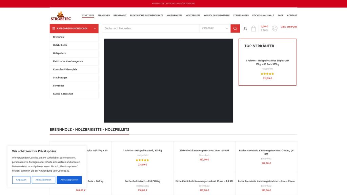Open the KONTAKT menu item

(292, 15)
